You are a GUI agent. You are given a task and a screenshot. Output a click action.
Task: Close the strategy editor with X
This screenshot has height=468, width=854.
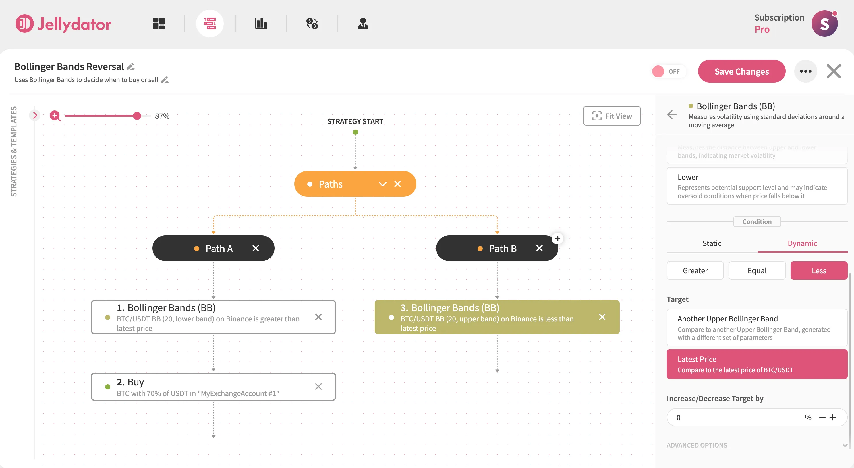834,71
